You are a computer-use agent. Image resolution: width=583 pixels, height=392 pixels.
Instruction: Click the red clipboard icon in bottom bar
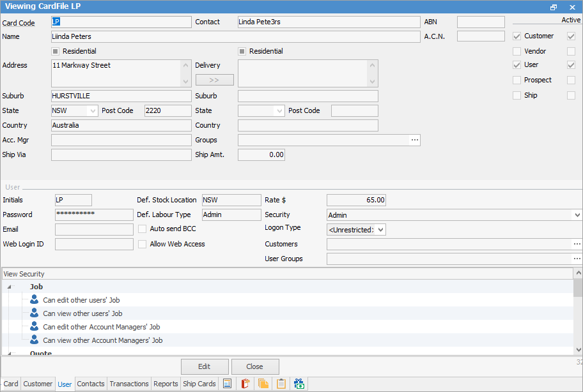click(x=245, y=384)
